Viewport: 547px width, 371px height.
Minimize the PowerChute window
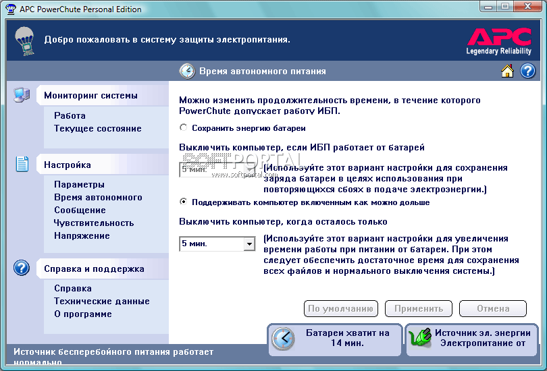[488, 7]
